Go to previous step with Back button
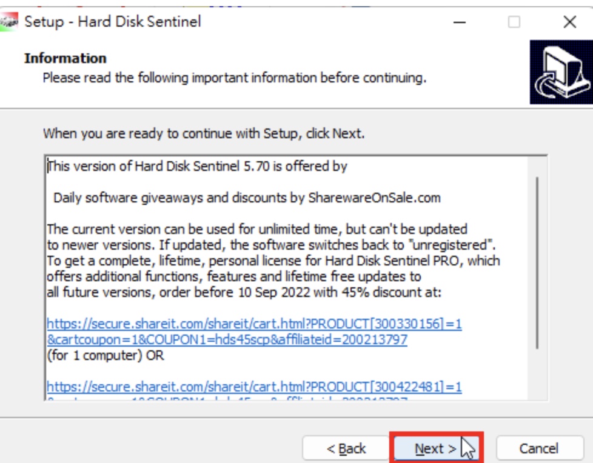 (x=346, y=448)
